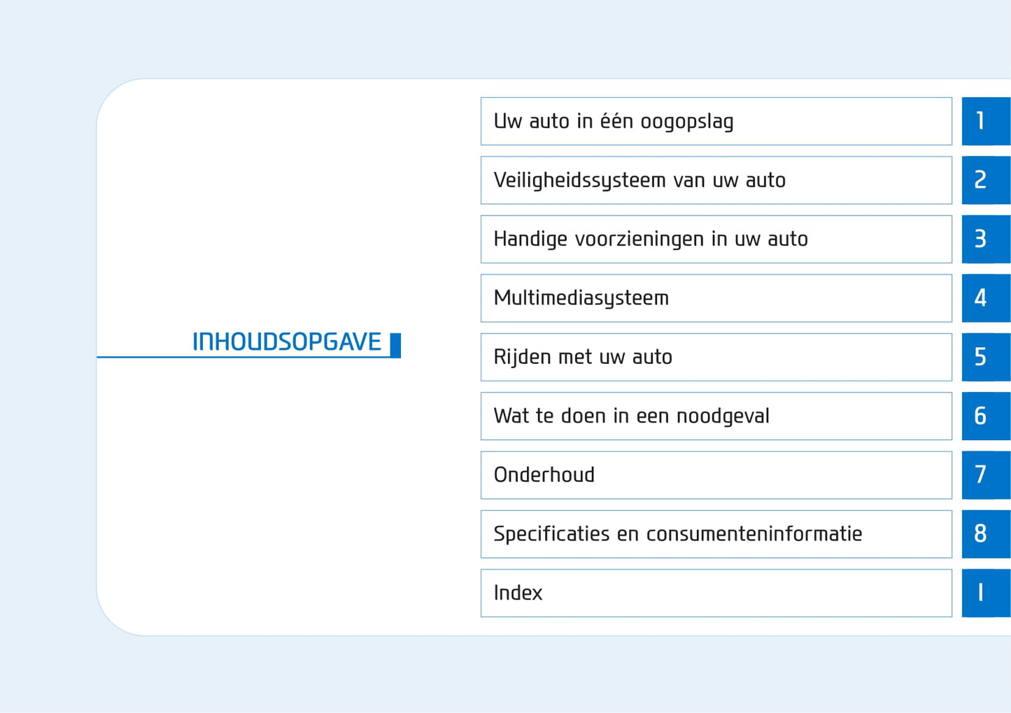
Task: Go to the Onderhoud chapter
Action: (x=716, y=475)
